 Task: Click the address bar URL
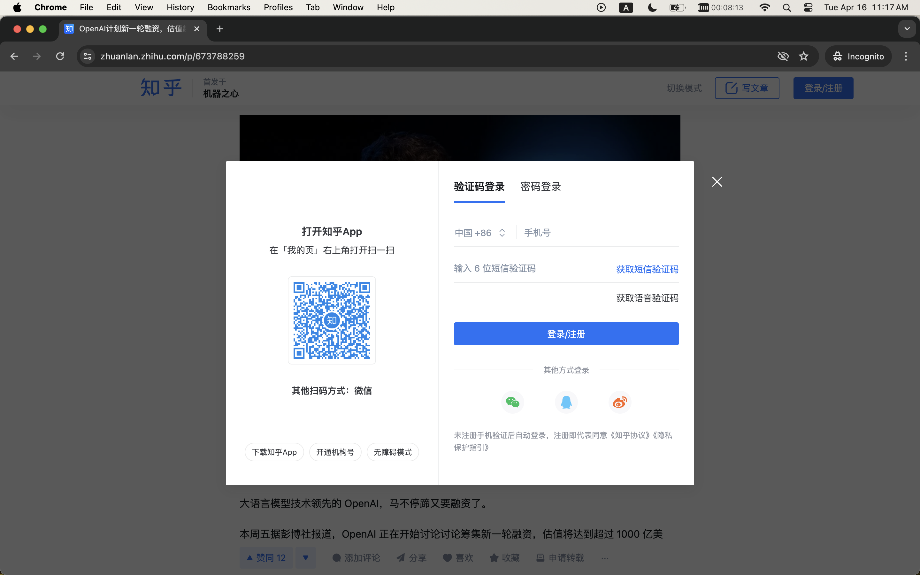coord(172,56)
